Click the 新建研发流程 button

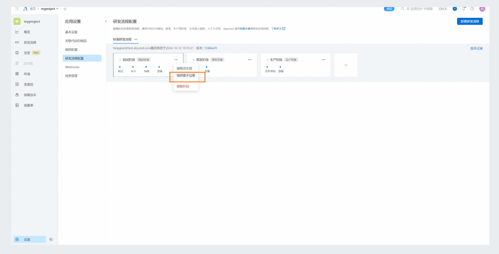tap(470, 21)
